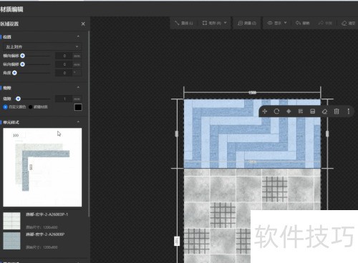358x263 pixels.
Task: Collapse the 缝隙 section
Action: pos(78,87)
